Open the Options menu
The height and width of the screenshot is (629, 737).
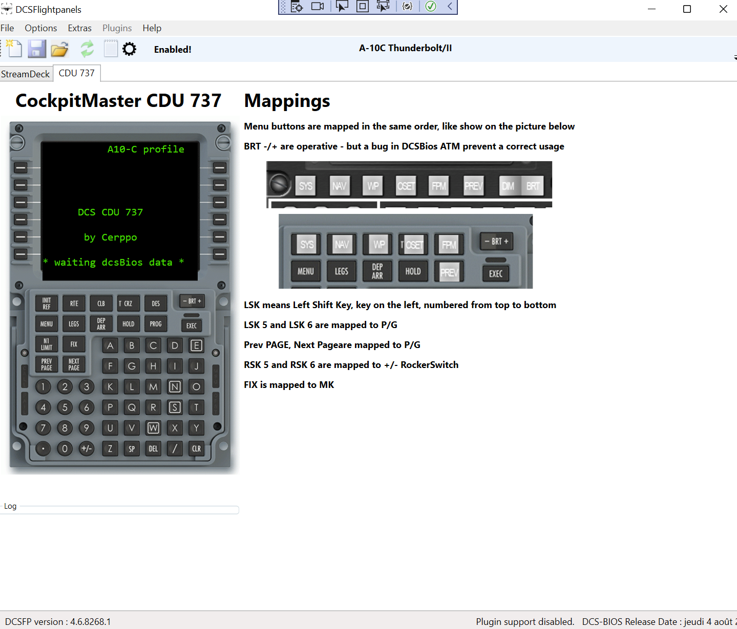(41, 28)
